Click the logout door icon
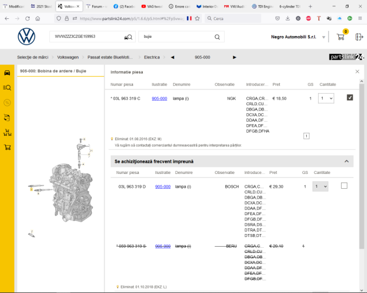Screen dimensions: 367x293 pyautogui.click(x=360, y=37)
